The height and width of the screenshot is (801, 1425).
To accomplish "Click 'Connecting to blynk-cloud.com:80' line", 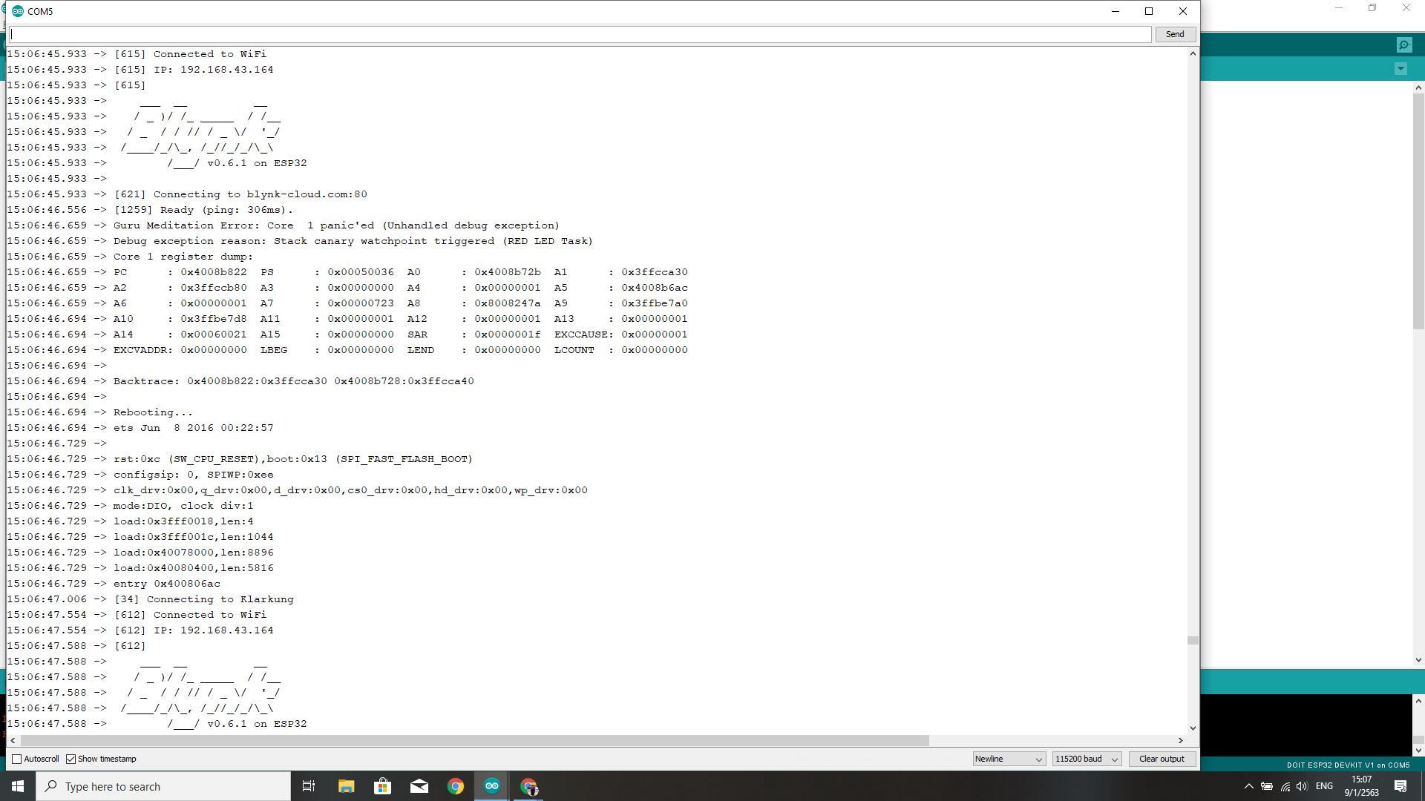I will point(240,194).
